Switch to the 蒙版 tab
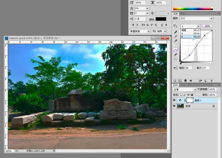 [x=183, y=14]
